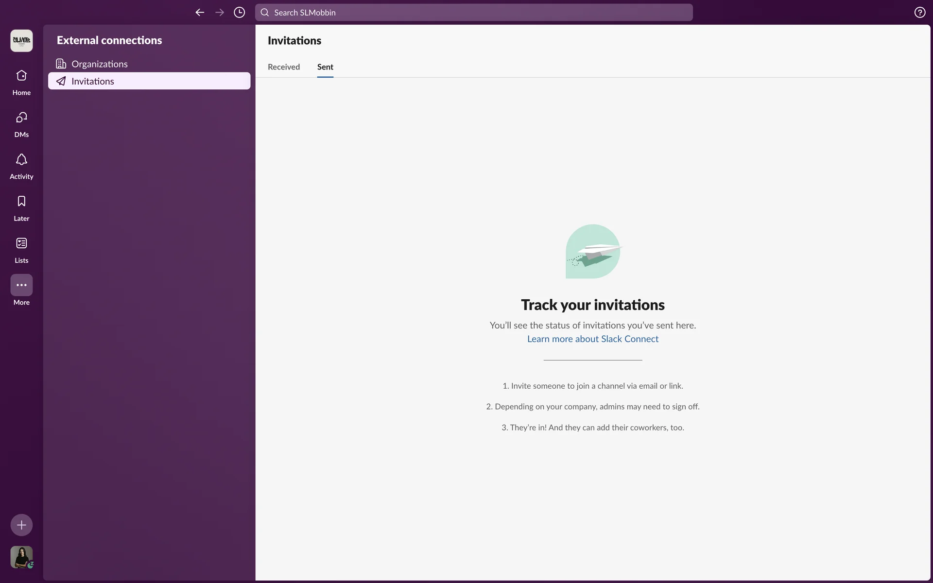
Task: Switch to the Received tab
Action: click(284, 67)
